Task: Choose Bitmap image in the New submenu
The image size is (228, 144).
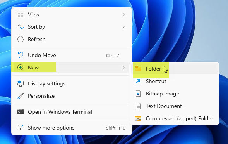Action: click(174, 94)
